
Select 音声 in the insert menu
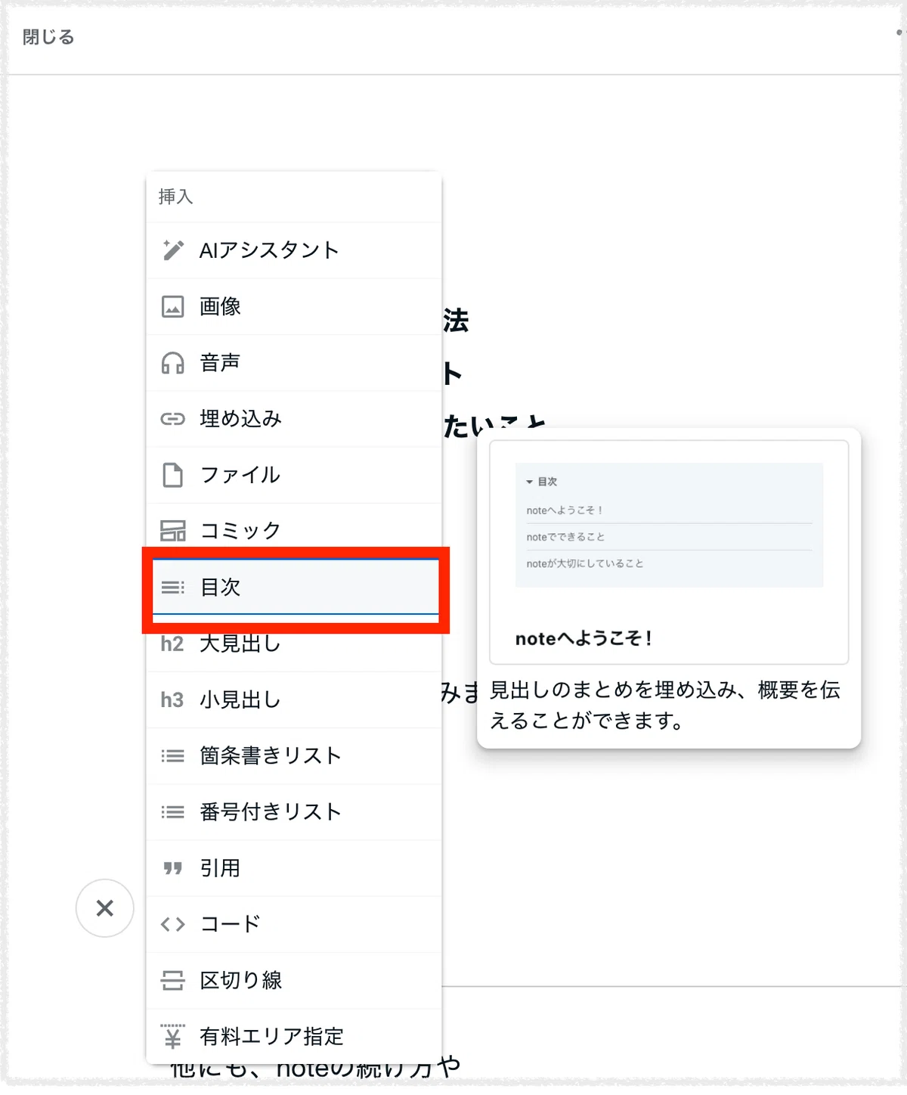294,363
